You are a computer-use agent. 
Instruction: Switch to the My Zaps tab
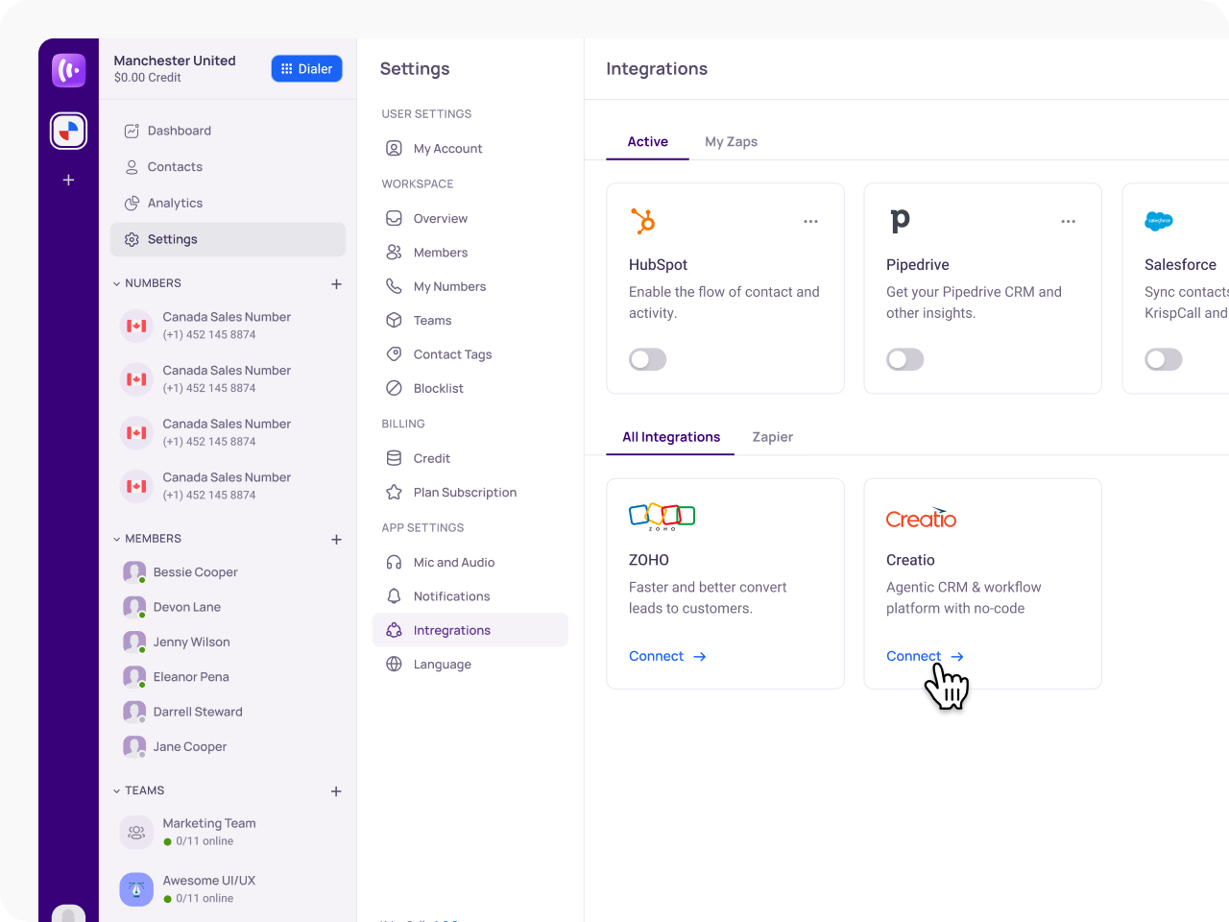732,142
